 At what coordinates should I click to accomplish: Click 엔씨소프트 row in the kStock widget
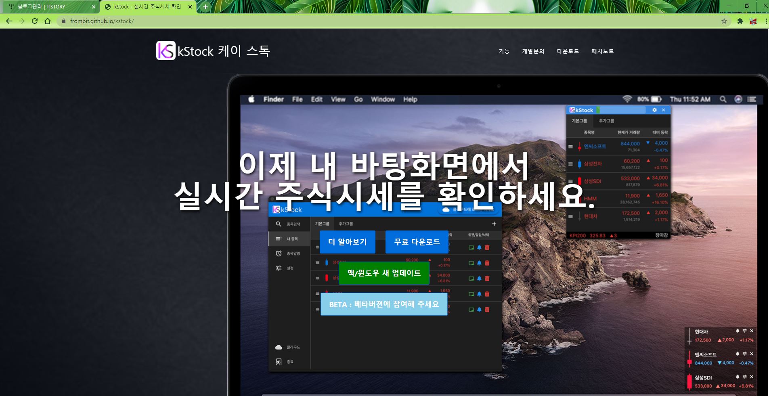coord(618,147)
